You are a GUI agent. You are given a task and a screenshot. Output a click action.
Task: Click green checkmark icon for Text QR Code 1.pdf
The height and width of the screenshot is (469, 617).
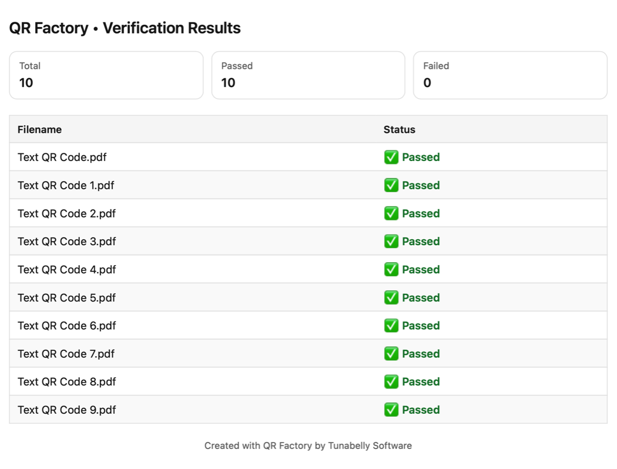coord(391,185)
